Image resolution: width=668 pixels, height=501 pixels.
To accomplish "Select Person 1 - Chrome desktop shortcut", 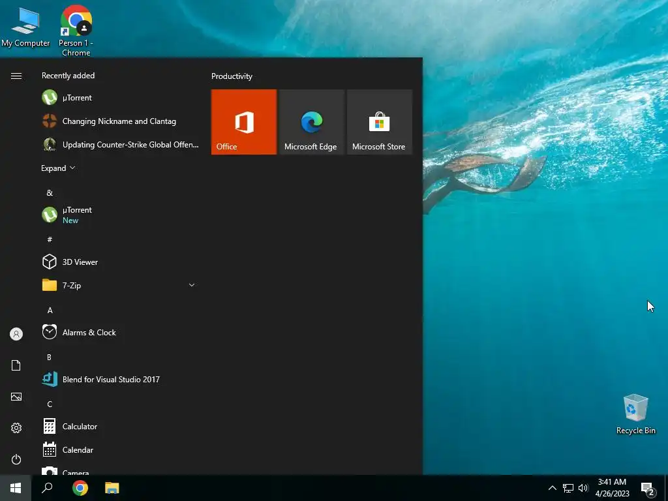I will (76, 31).
